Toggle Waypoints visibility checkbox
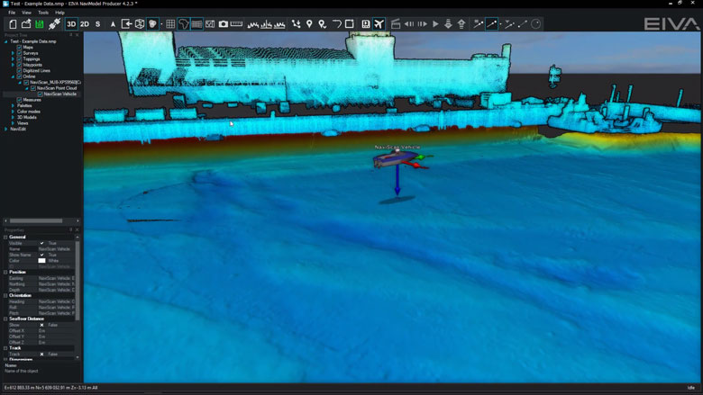This screenshot has width=703, height=395. [x=19, y=65]
